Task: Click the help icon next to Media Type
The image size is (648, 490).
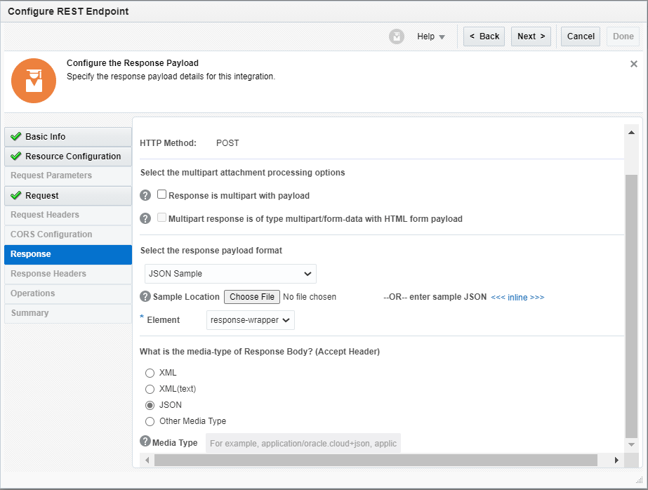Action: click(145, 442)
